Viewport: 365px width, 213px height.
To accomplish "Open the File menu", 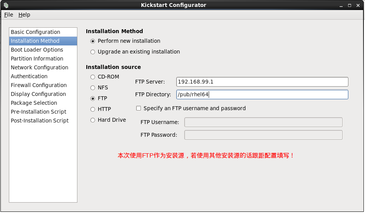I will (8, 15).
